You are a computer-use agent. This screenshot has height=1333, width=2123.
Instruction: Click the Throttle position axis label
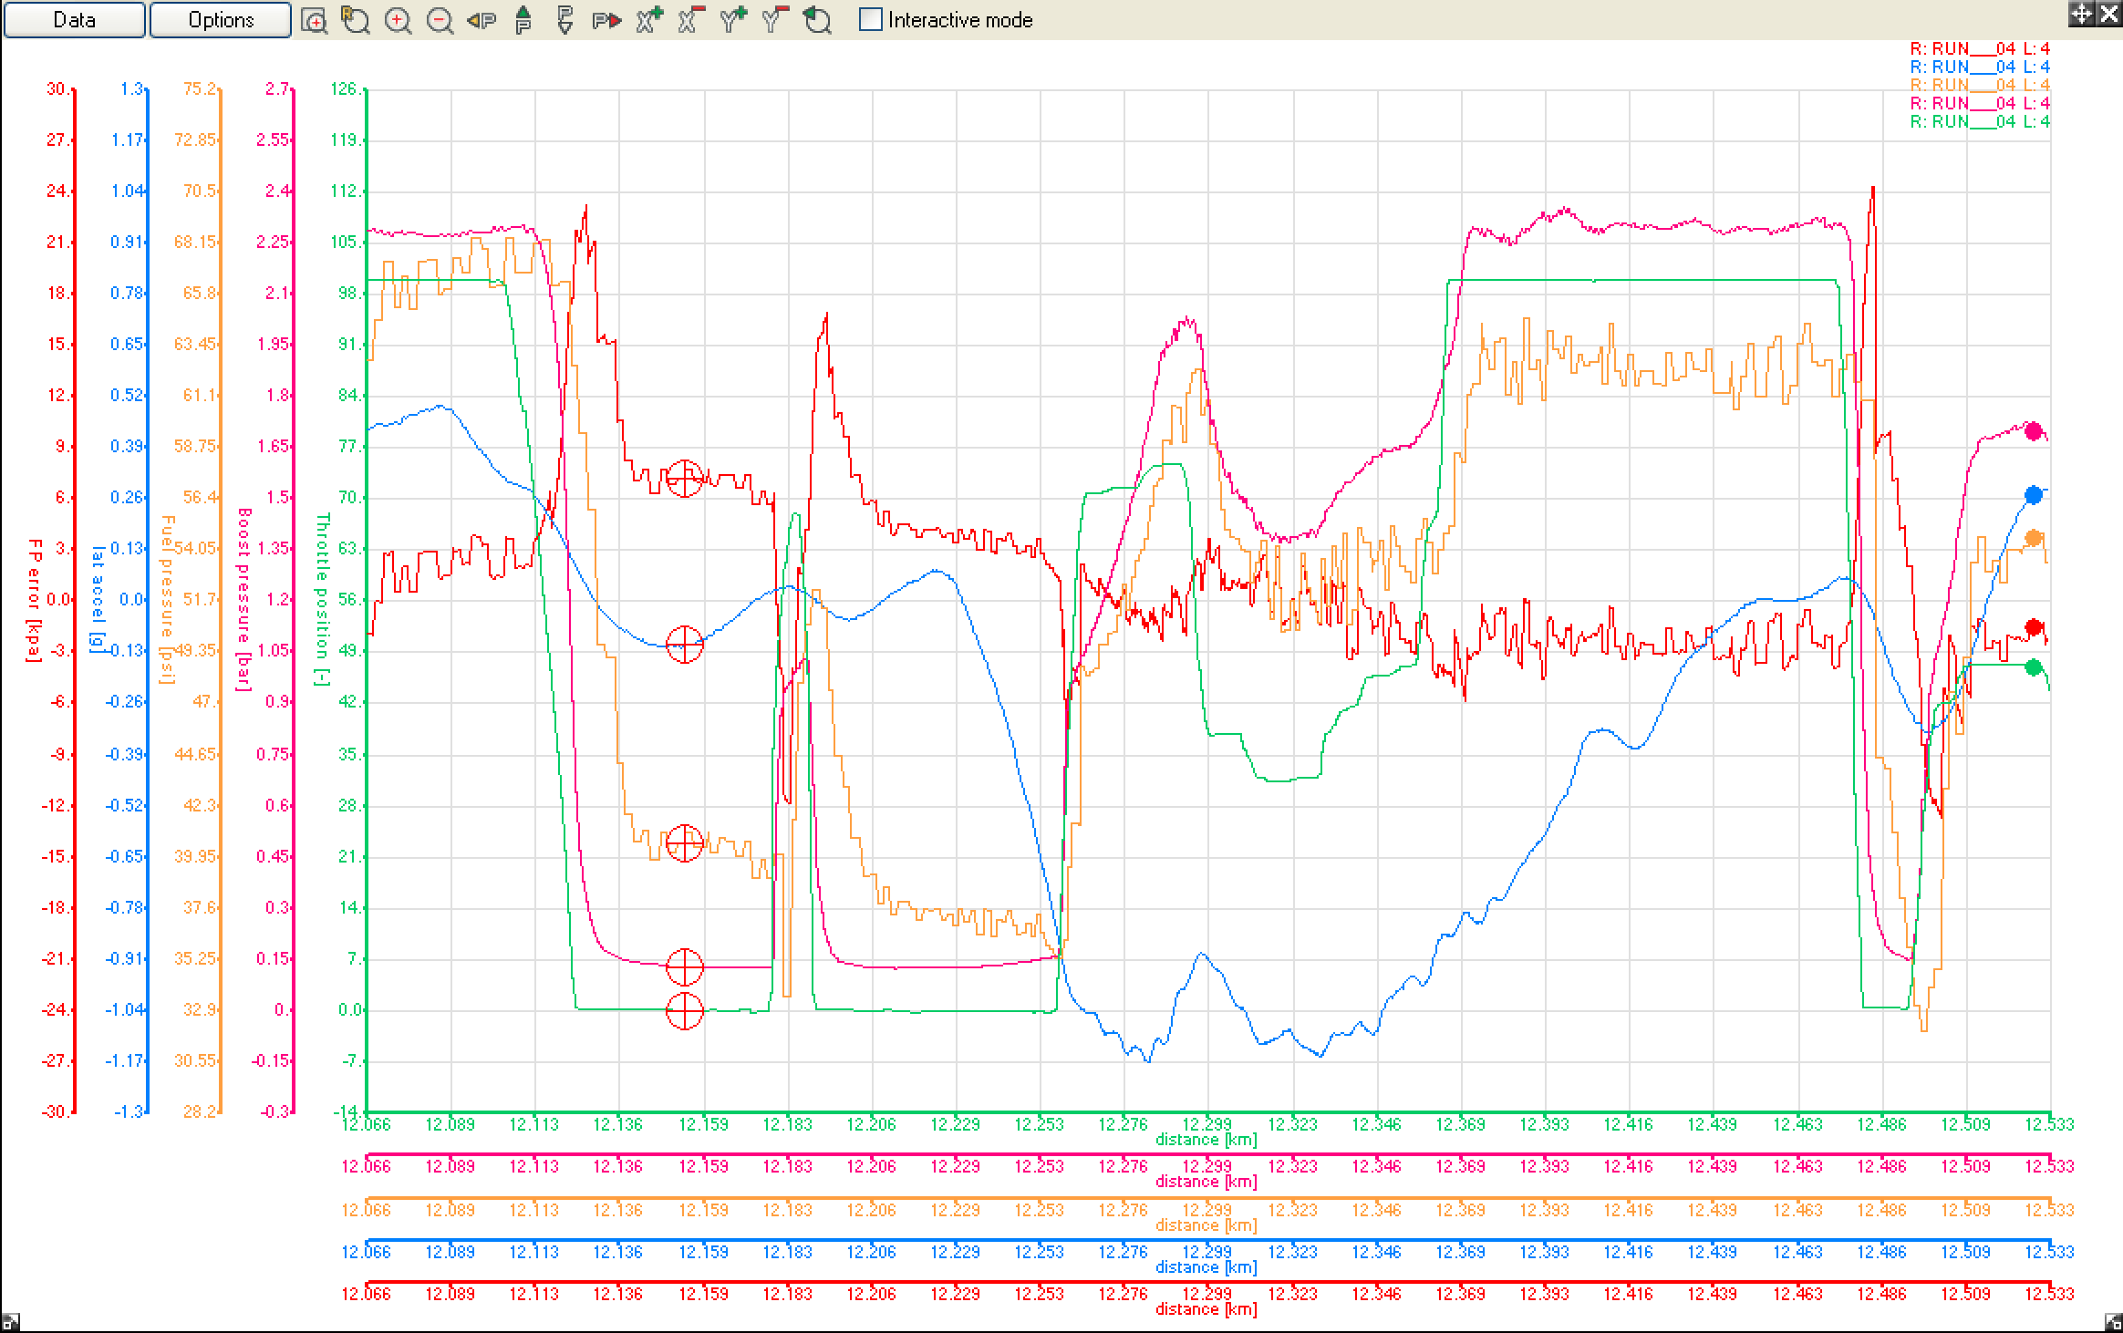click(322, 599)
